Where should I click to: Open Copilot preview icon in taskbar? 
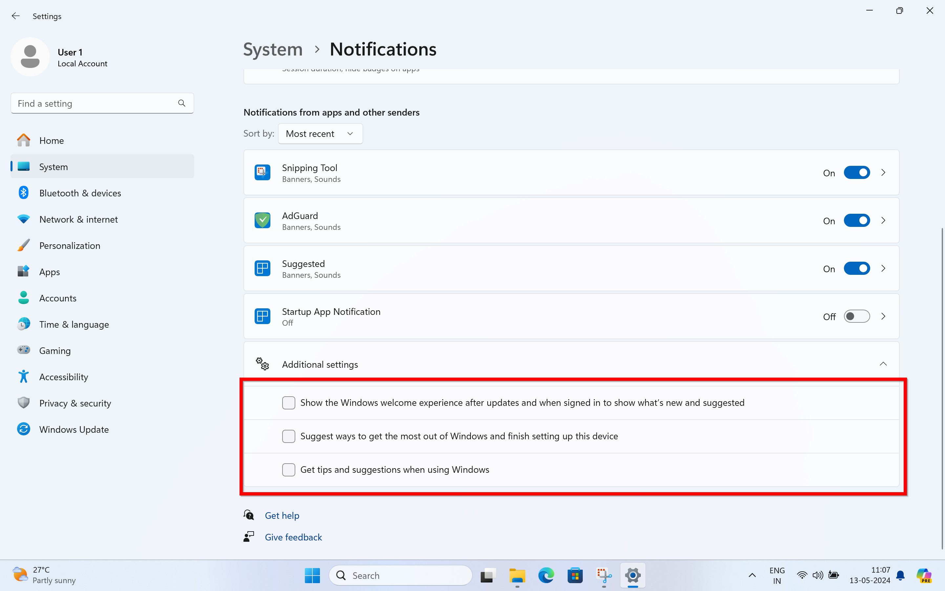click(924, 575)
